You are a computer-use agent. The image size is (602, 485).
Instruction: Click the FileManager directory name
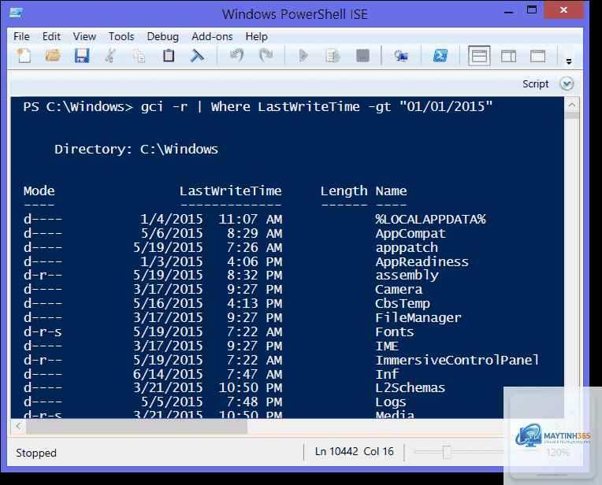[418, 317]
